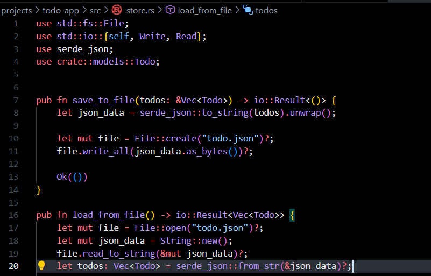The height and width of the screenshot is (276, 431).
Task: Click the Rust file icon in breadcrumb
Action: coord(117,10)
